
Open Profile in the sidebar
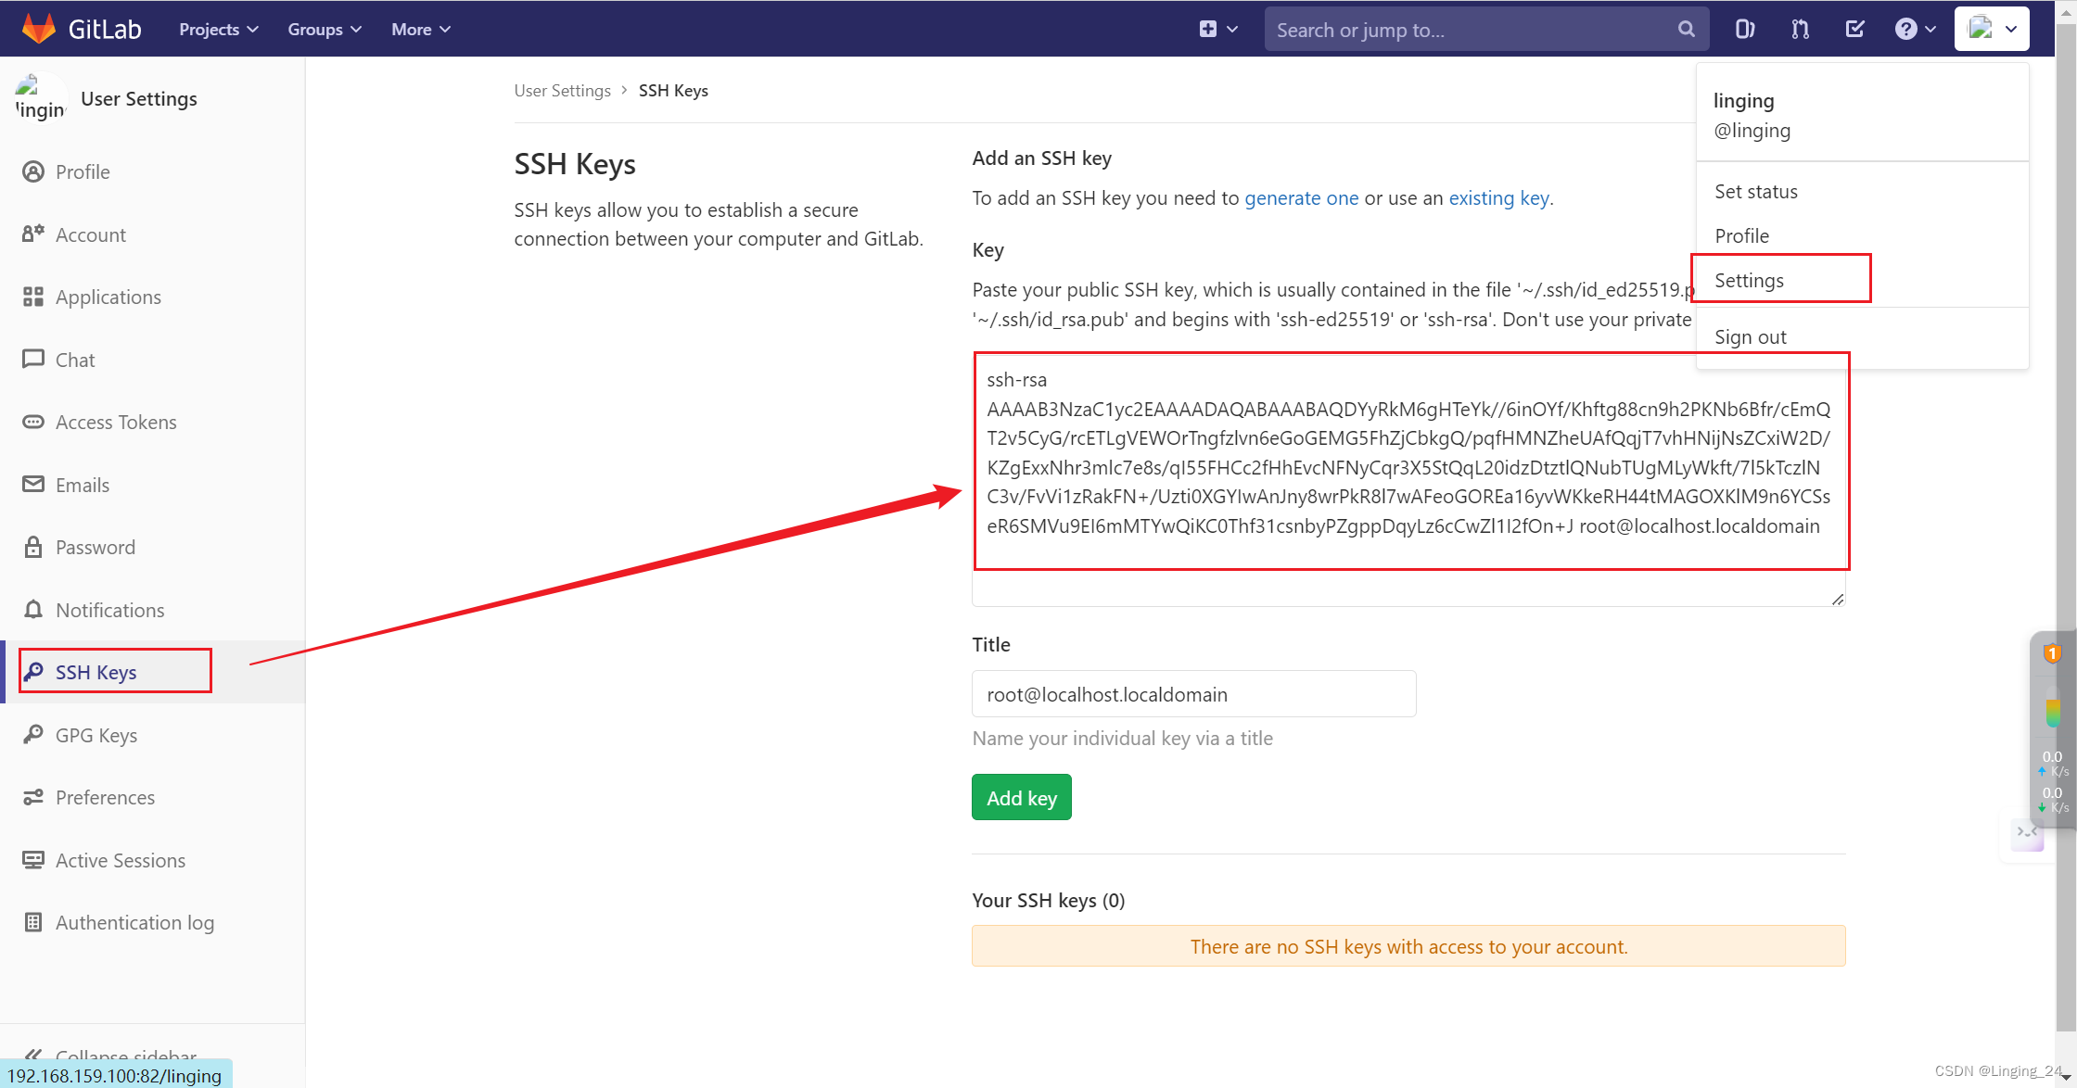(x=83, y=171)
